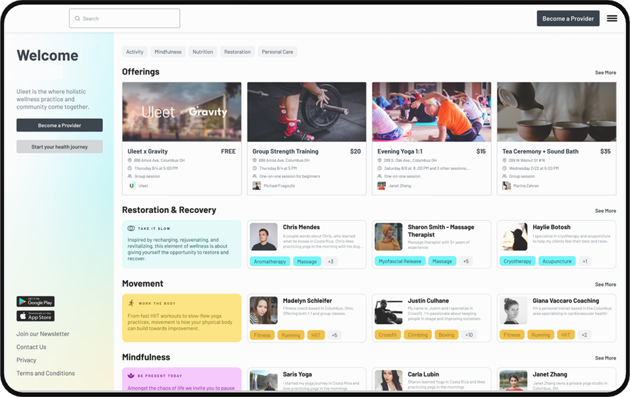Image resolution: width=630 pixels, height=397 pixels.
Task: Open Group Strength Training offering thumbnail
Action: click(306, 112)
